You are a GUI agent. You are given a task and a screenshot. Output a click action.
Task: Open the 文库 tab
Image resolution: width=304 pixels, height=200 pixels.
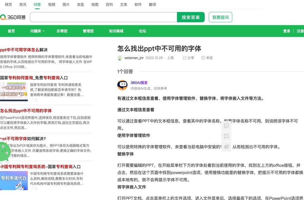point(124,4)
